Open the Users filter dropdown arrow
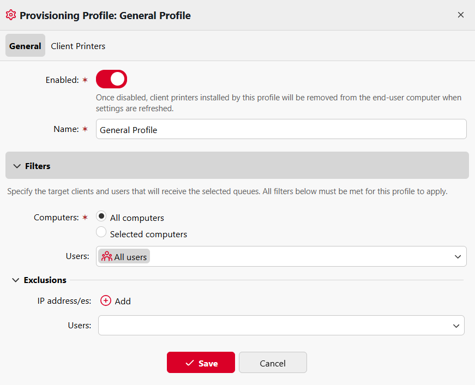The image size is (475, 385). 458,256
